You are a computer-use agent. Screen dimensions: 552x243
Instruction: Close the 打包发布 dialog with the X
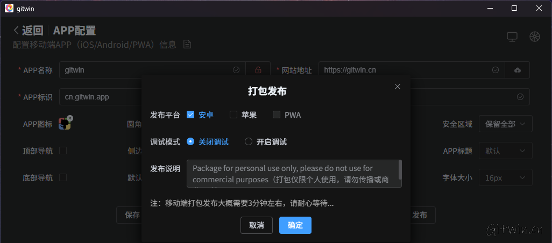398,87
